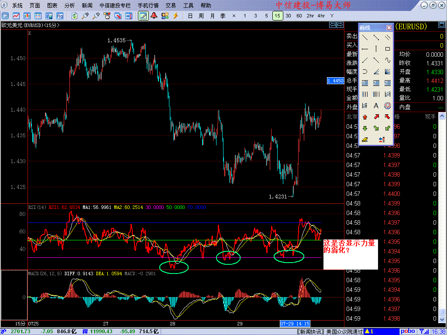Image resolution: width=447 pixels, height=335 pixels.
Task: Click the previous chart left arrow button
Action: tap(333, 25)
